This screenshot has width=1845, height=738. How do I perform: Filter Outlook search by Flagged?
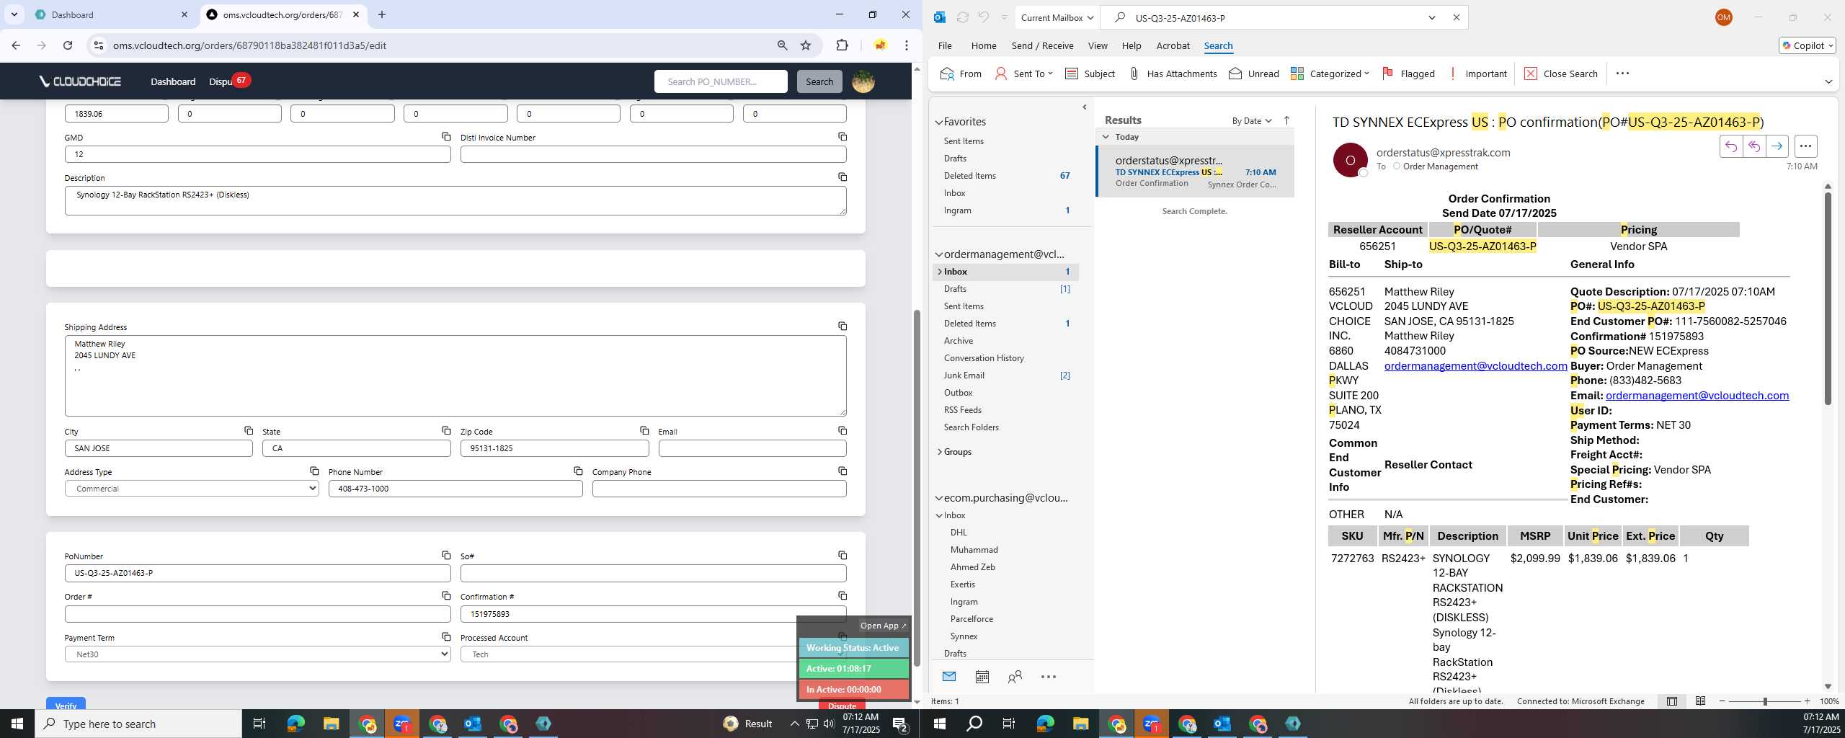point(1408,74)
